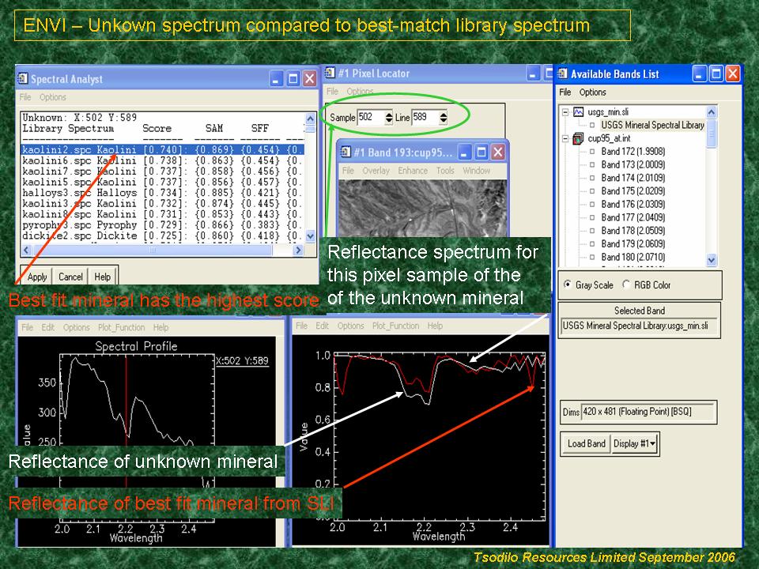
Task: Click Apply in Spectral Analyst
Action: pyautogui.click(x=37, y=277)
